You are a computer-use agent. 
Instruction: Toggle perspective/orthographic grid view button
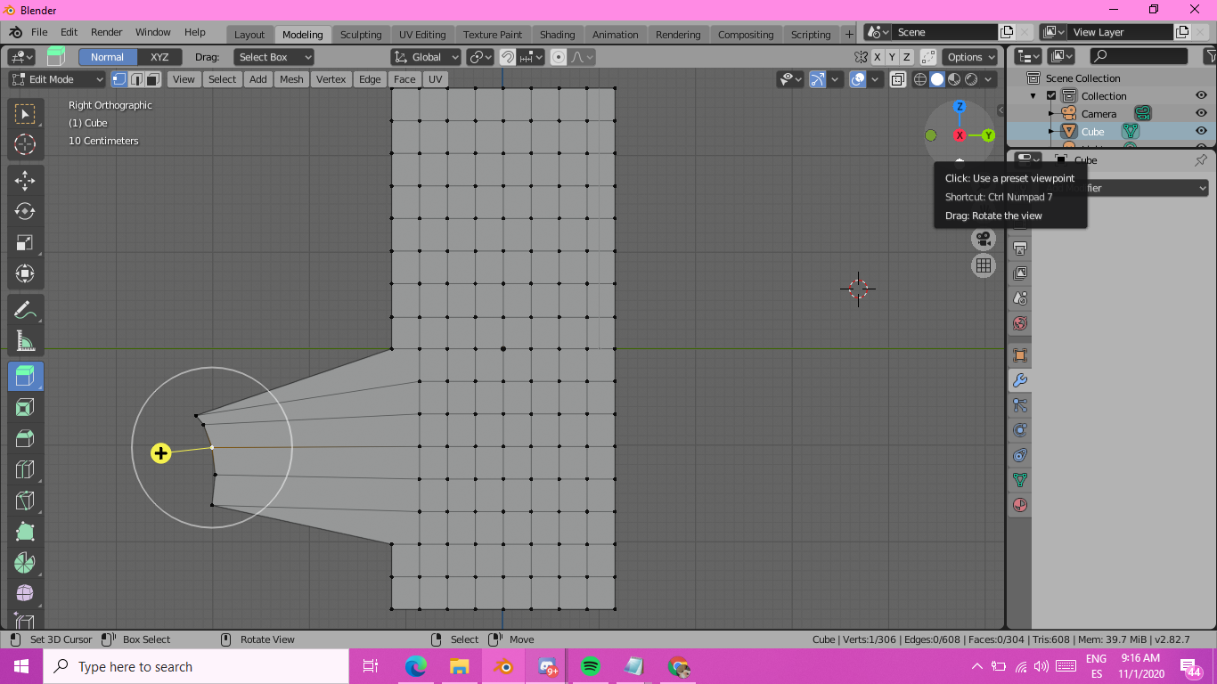tap(984, 265)
